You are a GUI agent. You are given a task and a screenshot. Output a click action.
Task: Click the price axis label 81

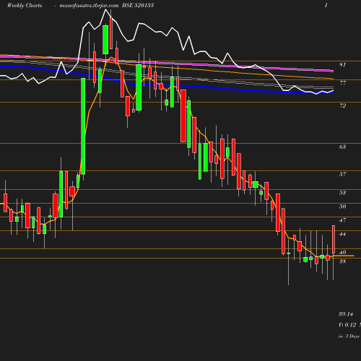[x=343, y=64]
